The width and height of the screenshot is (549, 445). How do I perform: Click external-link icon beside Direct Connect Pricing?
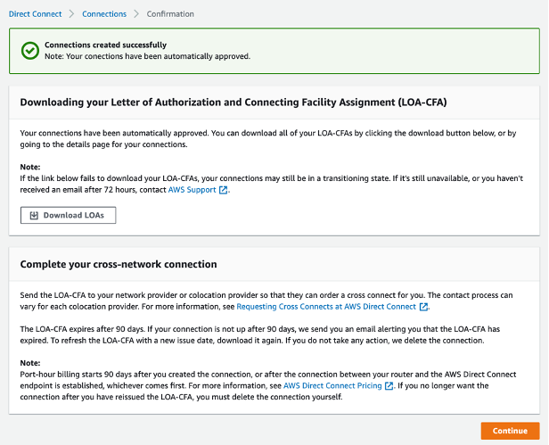pos(389,386)
